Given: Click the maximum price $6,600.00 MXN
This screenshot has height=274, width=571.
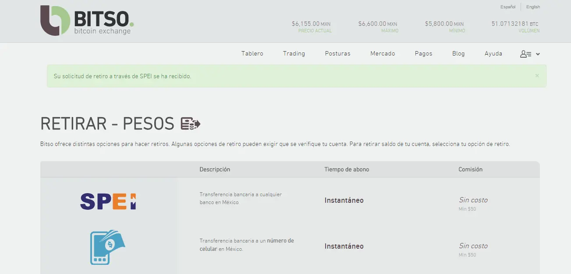Looking at the screenshot, I should (x=378, y=24).
